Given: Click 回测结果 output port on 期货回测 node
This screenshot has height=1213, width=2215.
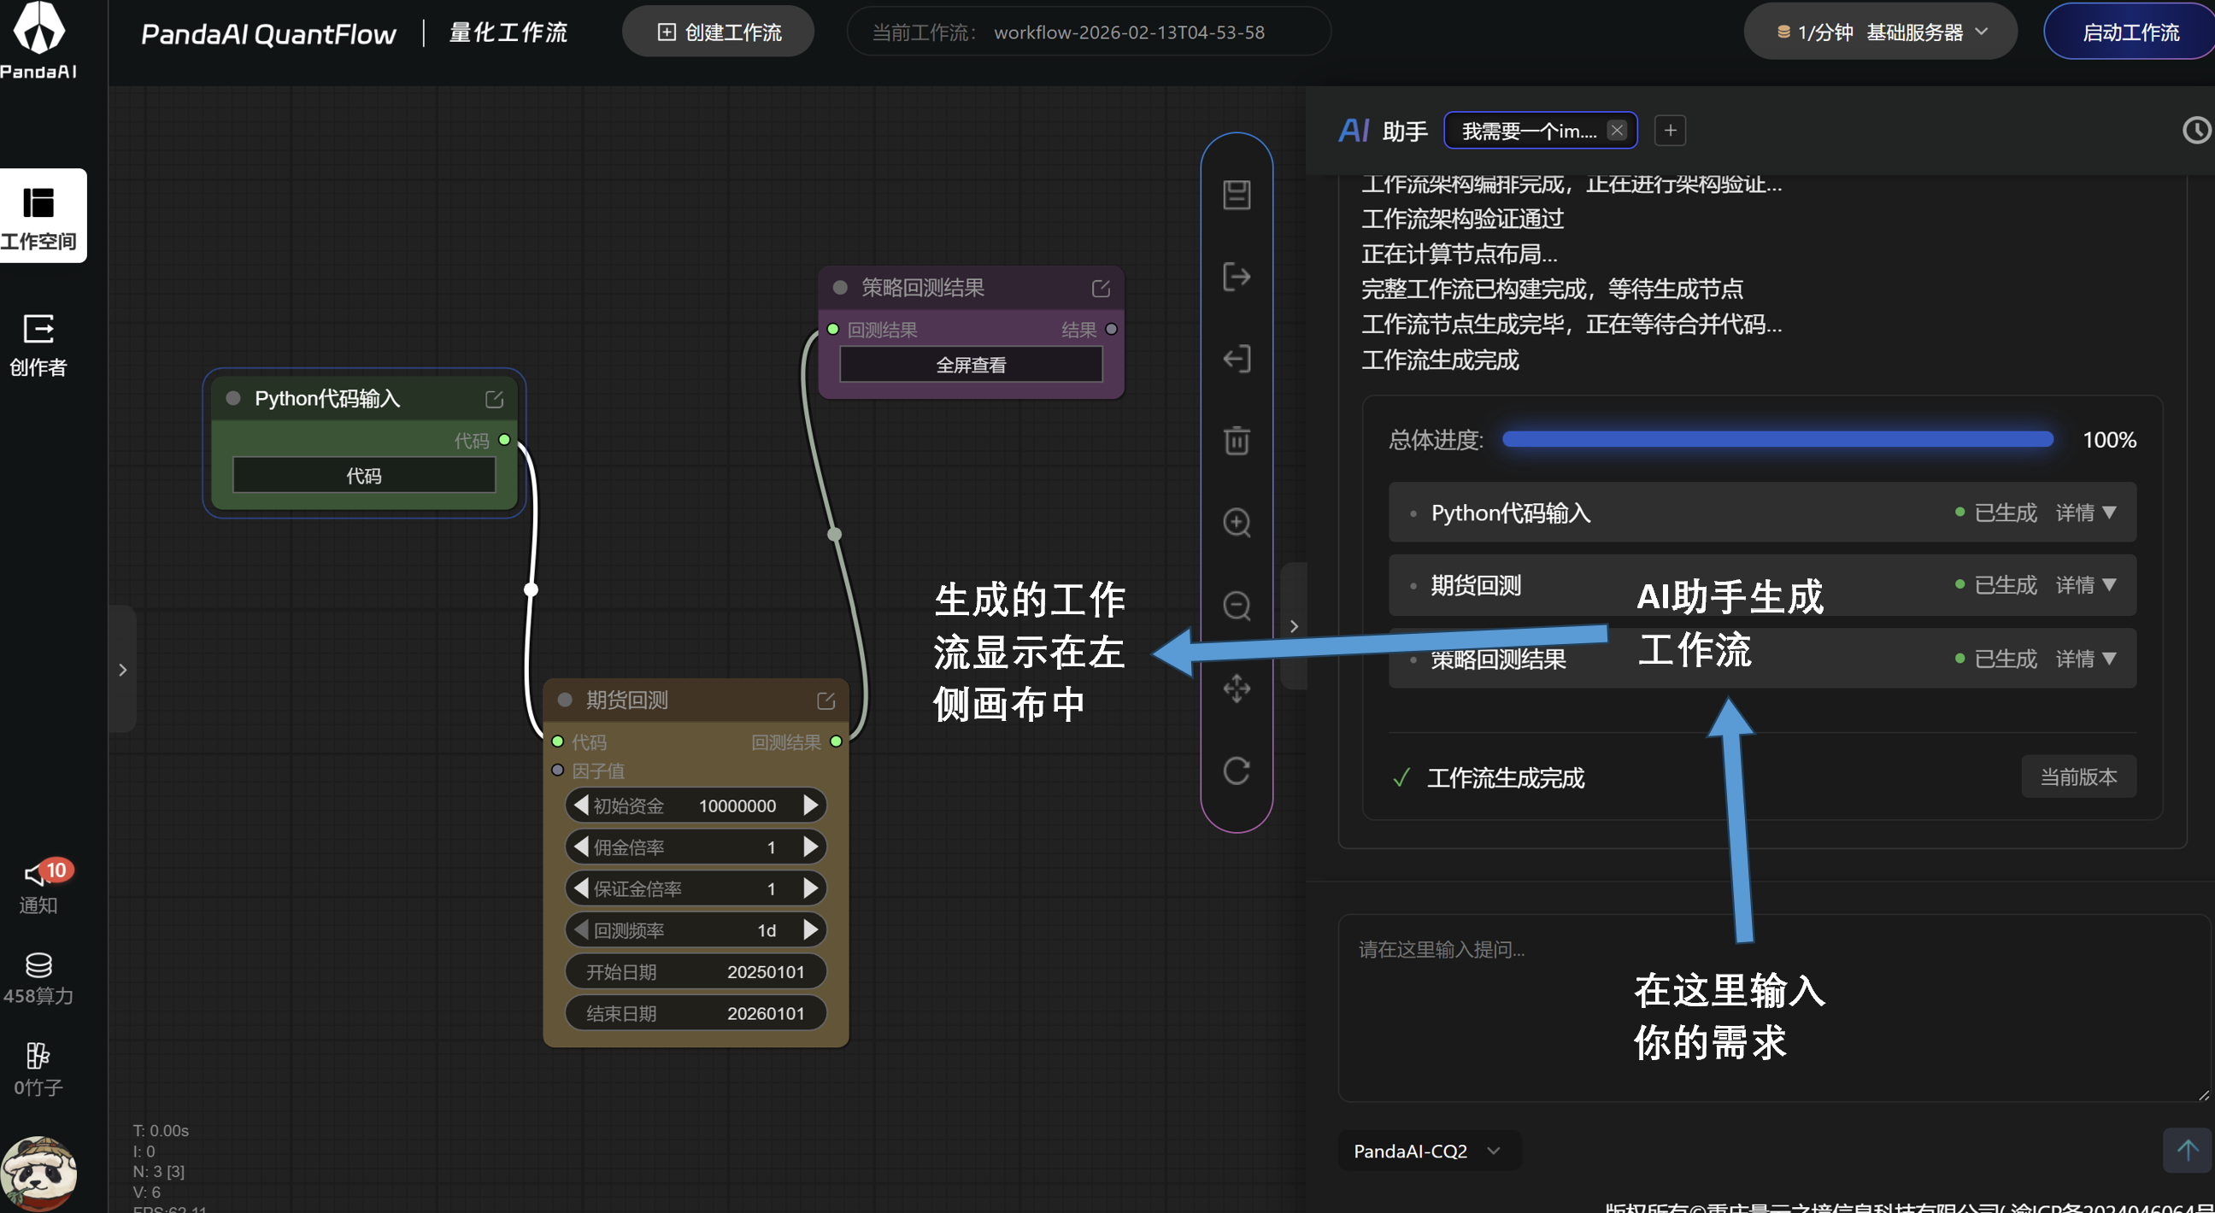Looking at the screenshot, I should pyautogui.click(x=836, y=741).
